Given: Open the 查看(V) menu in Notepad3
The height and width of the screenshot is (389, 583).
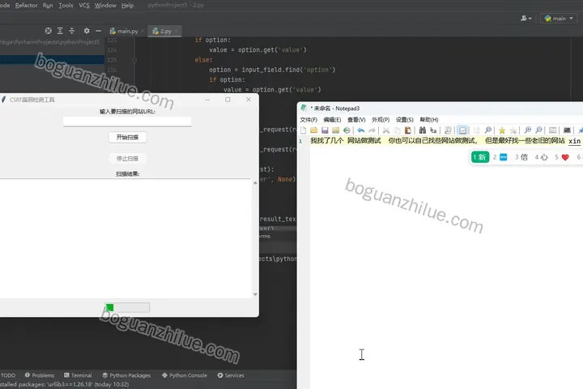Looking at the screenshot, I should (x=356, y=119).
